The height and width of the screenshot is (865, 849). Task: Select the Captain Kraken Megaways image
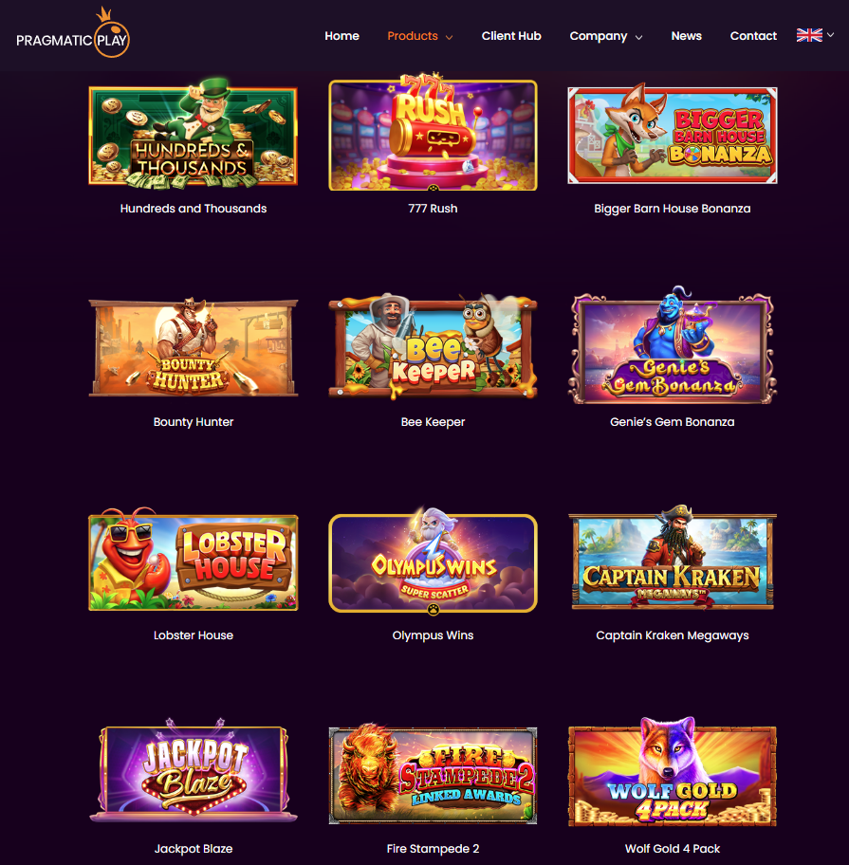pyautogui.click(x=672, y=559)
